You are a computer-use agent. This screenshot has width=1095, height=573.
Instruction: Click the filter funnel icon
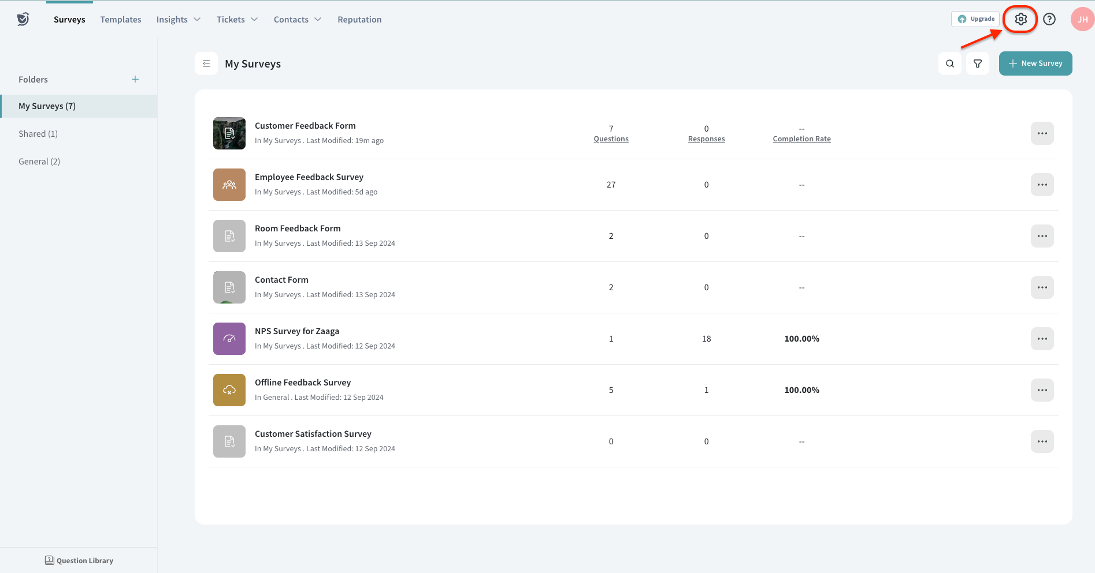(x=978, y=63)
